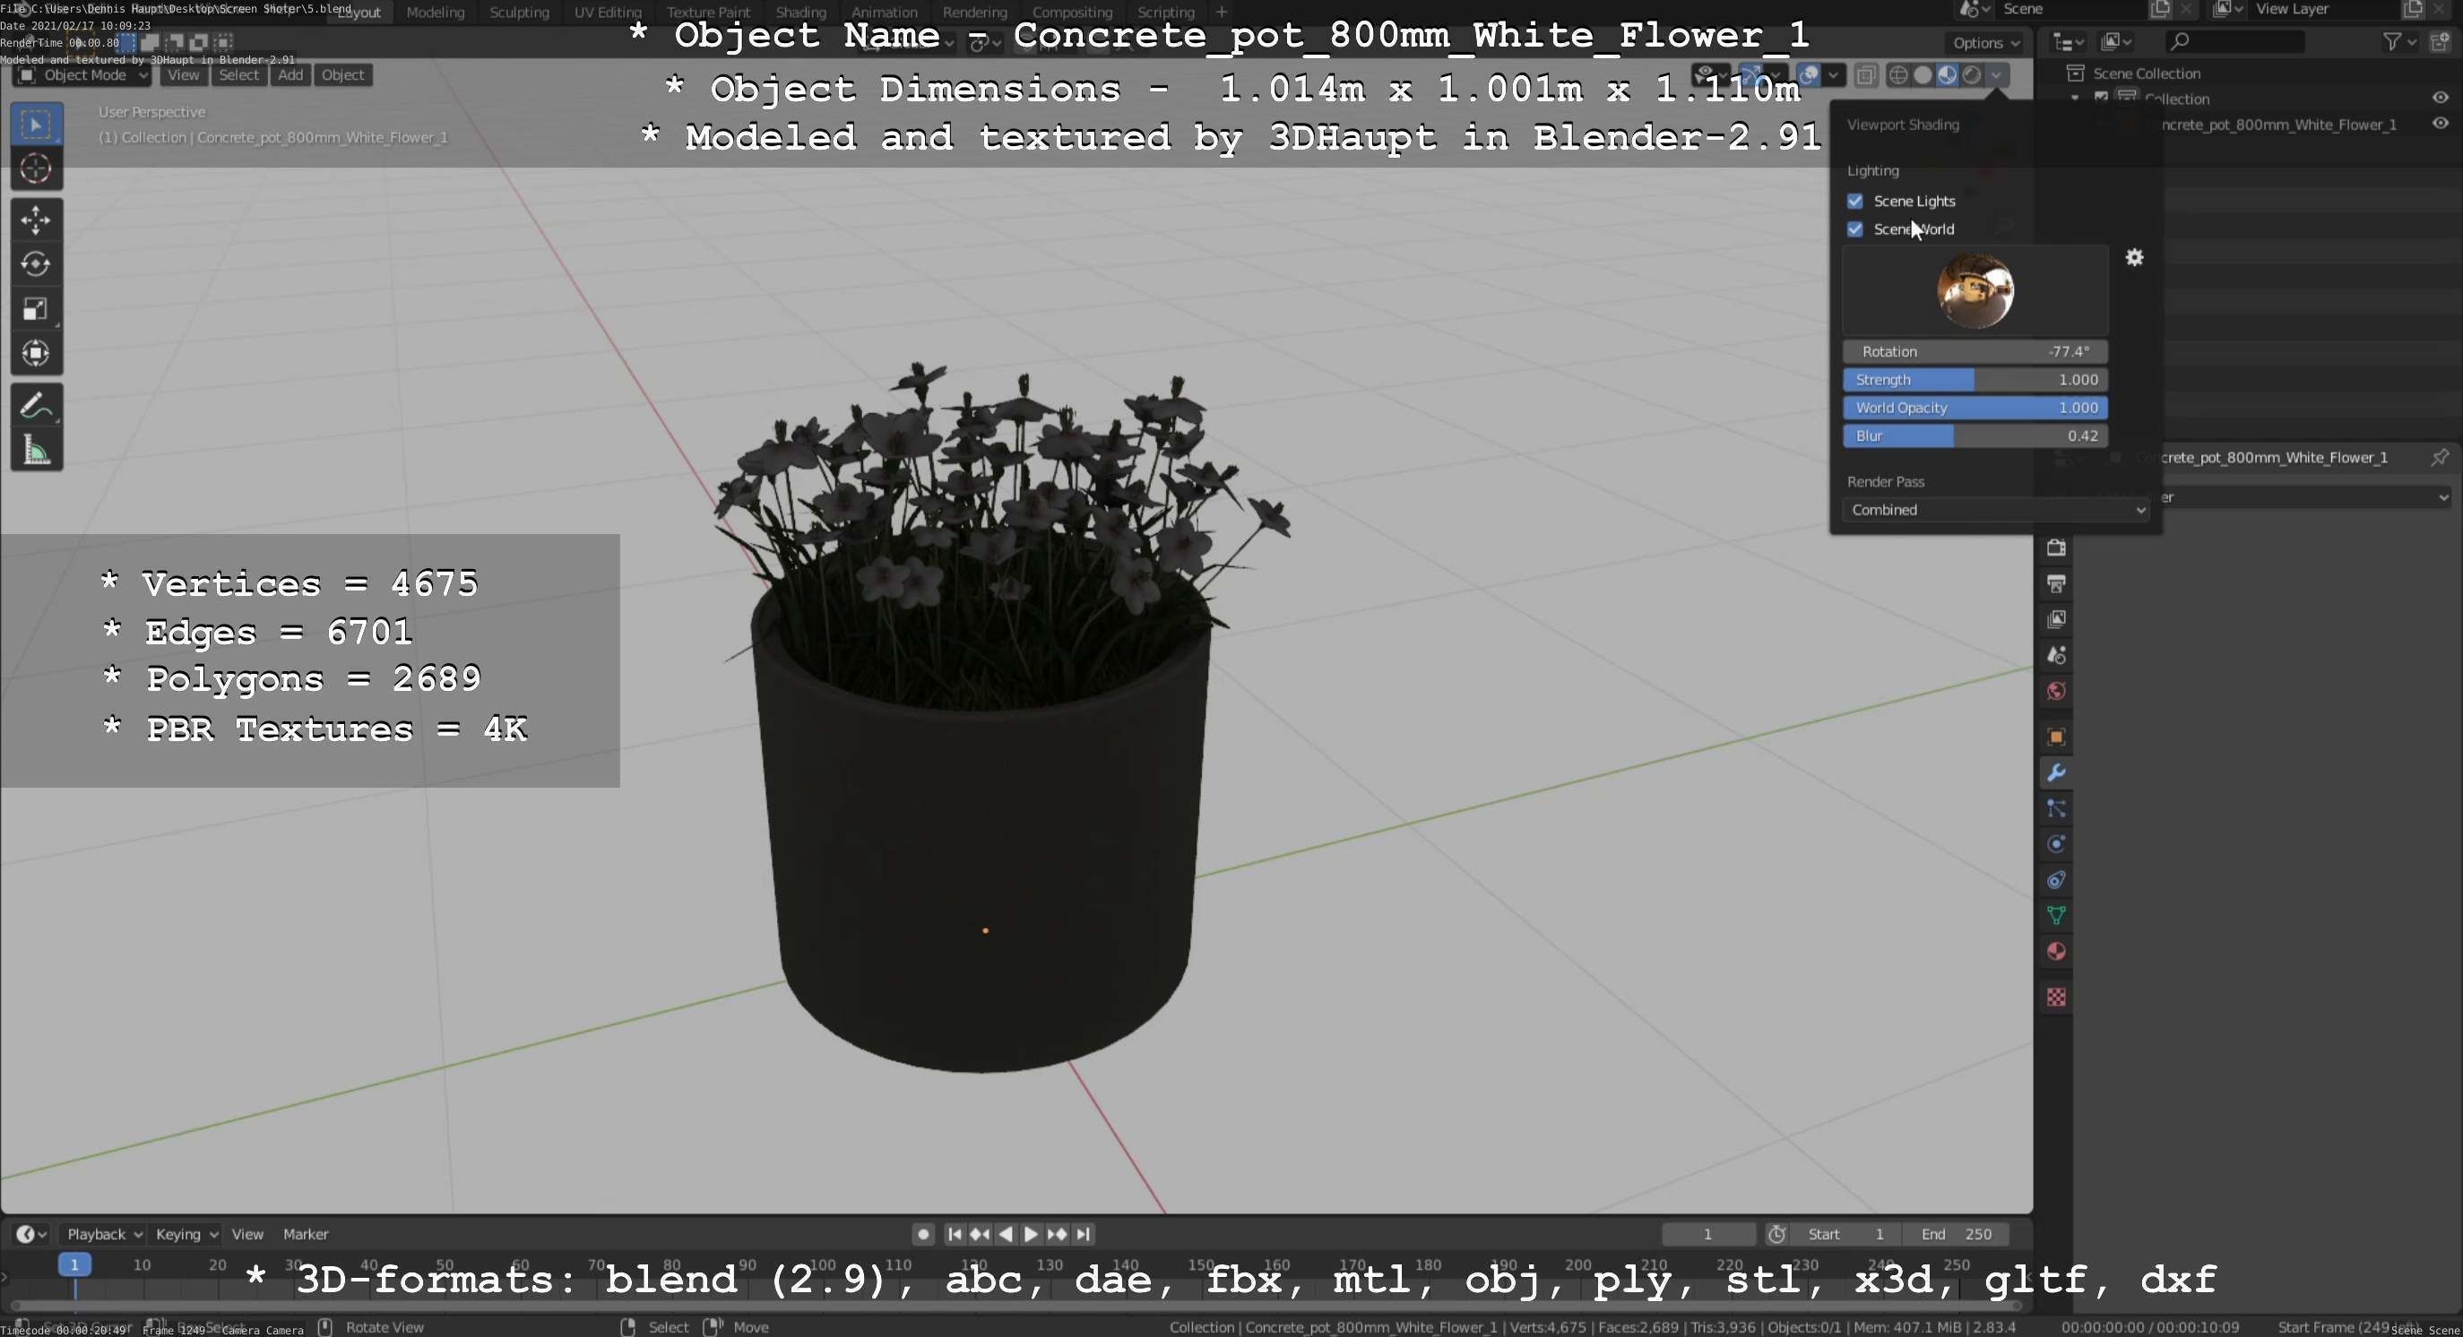
Task: Open the Texture properties checker tab
Action: tap(2057, 997)
